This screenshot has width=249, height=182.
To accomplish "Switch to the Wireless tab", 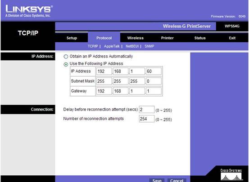I will point(135,38).
